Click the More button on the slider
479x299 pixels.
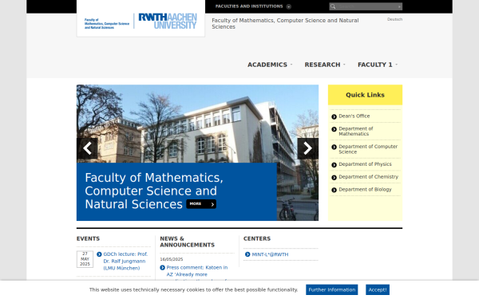point(201,204)
